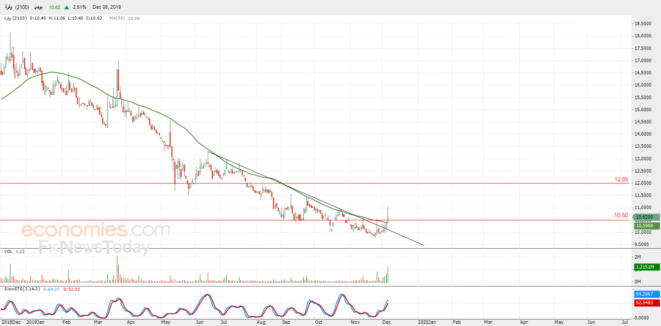This screenshot has height=326, width=661.
Task: Select the MA(50) indicator label
Action: click(x=117, y=18)
